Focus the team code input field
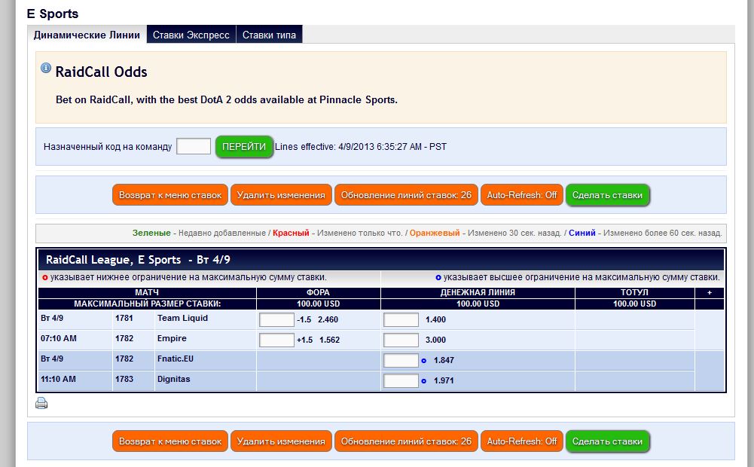 click(x=194, y=146)
